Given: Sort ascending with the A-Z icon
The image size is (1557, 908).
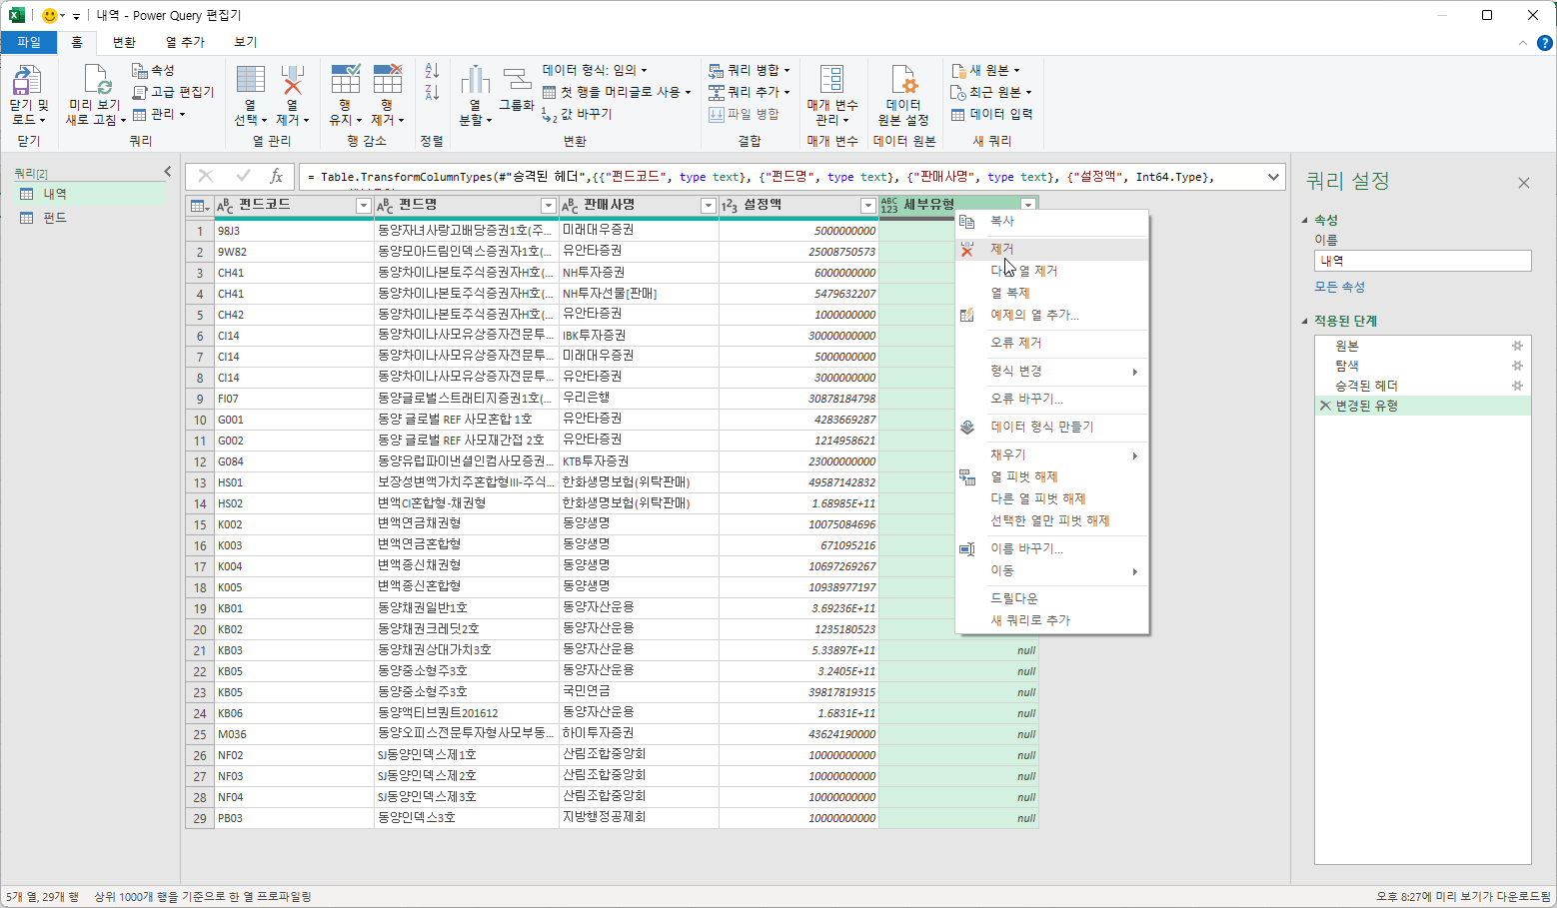Looking at the screenshot, I should coord(432,71).
